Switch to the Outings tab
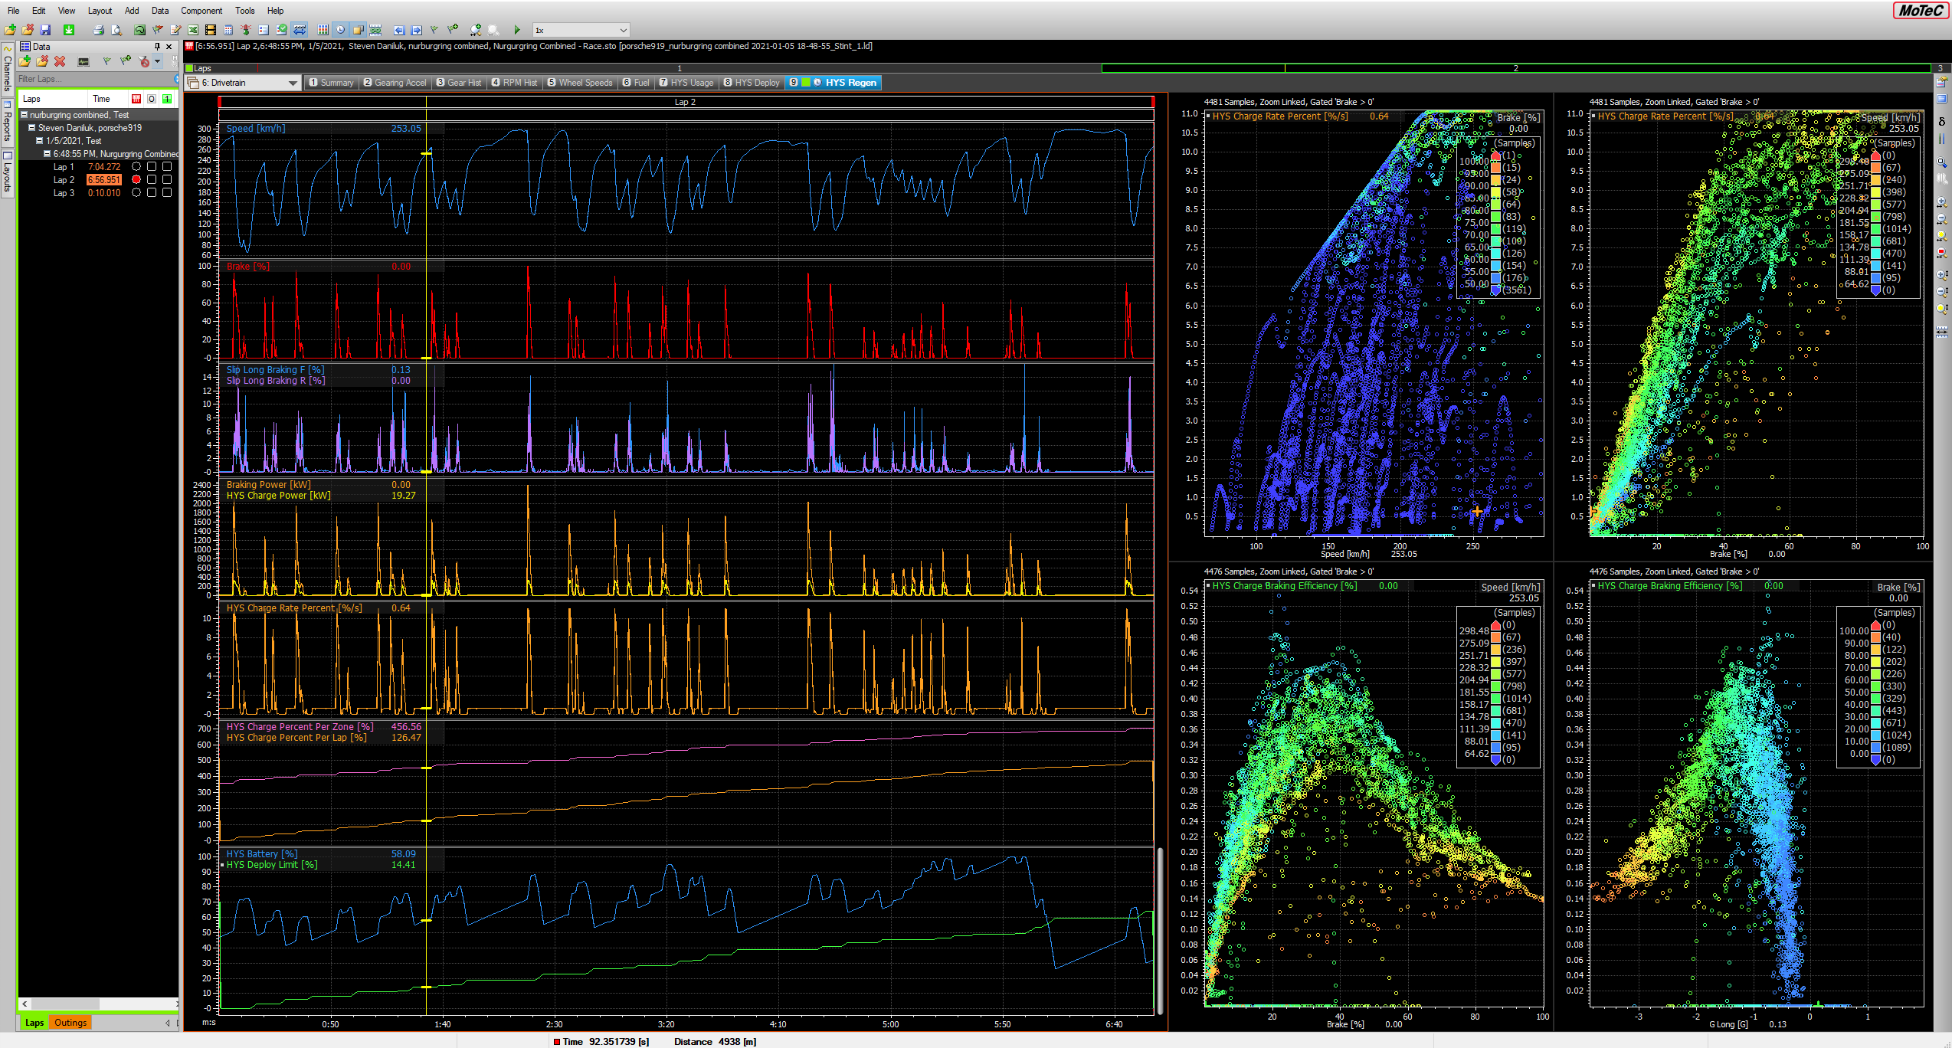This screenshot has height=1048, width=1952. (x=70, y=1023)
